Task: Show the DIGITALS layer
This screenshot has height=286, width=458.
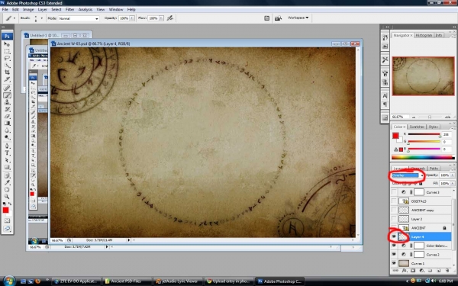Action: [x=395, y=201]
